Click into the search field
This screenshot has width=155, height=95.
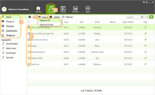pos(134,17)
